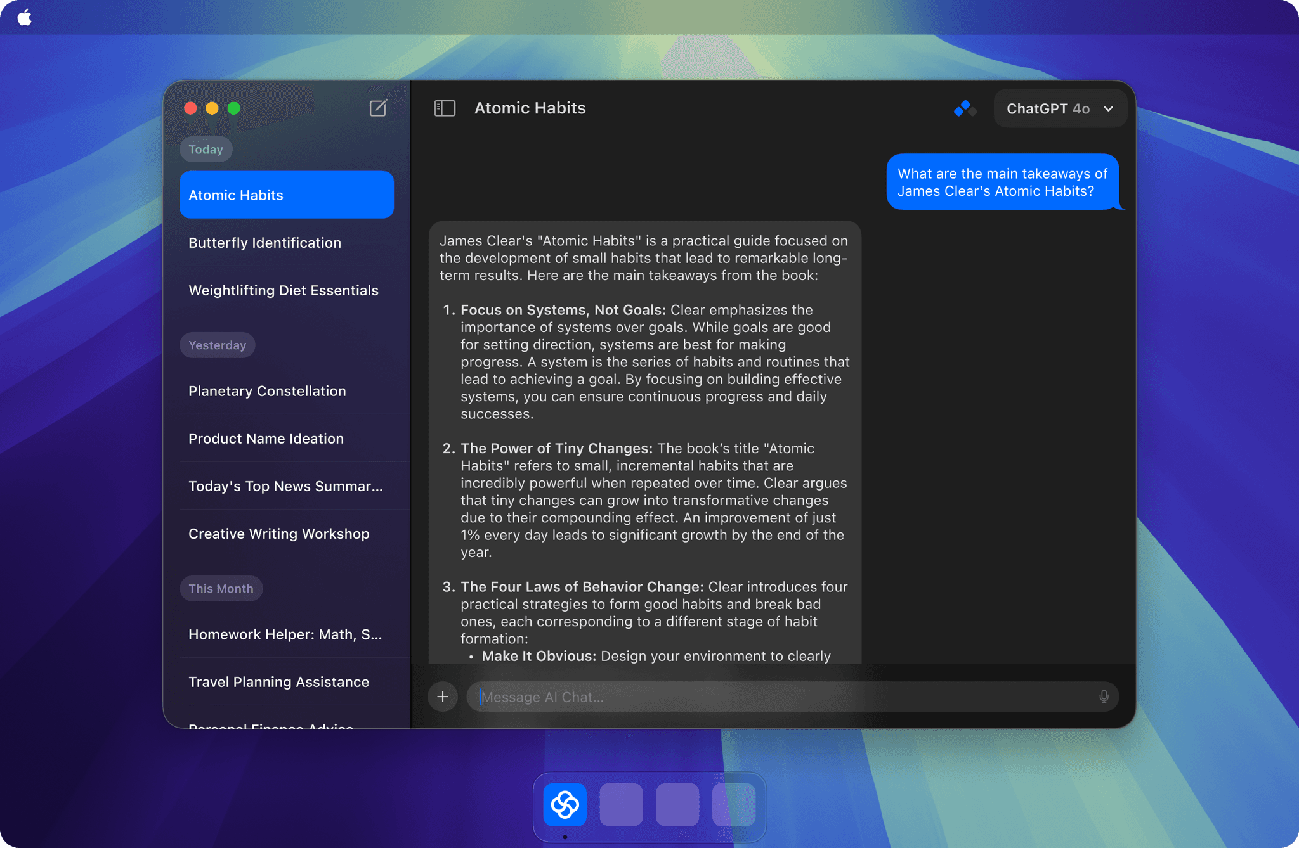
Task: Click the blue diamond model status icon
Action: coord(964,108)
